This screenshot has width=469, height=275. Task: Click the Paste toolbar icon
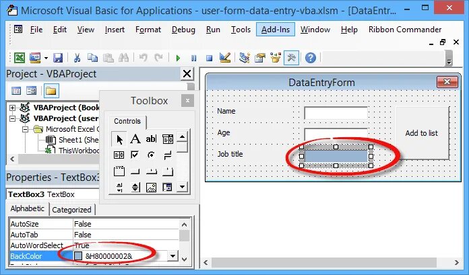(108, 57)
